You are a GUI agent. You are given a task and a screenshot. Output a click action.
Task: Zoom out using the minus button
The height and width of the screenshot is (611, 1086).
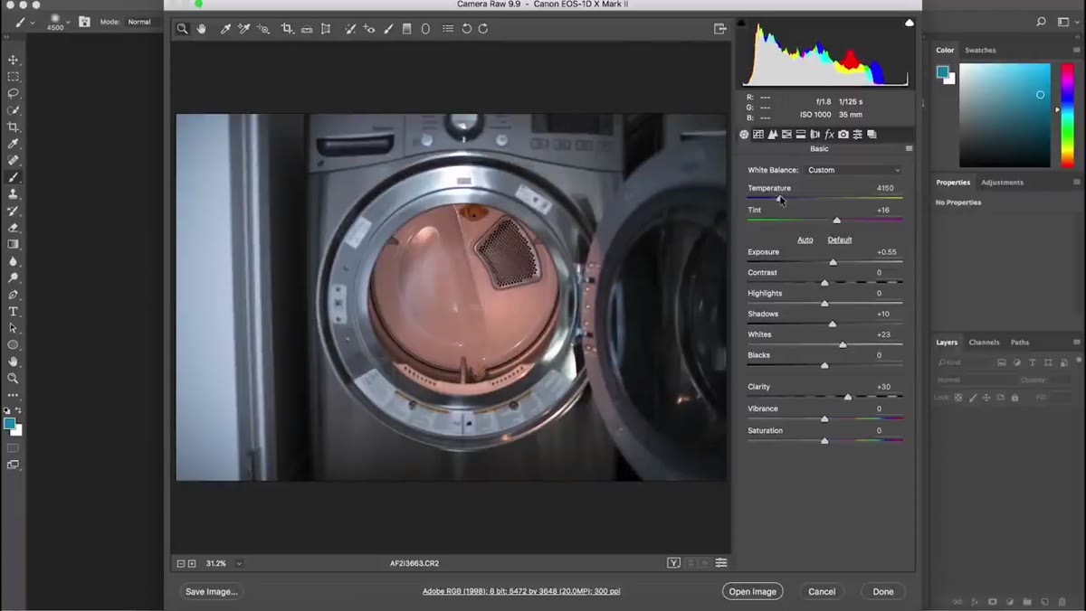coord(180,563)
